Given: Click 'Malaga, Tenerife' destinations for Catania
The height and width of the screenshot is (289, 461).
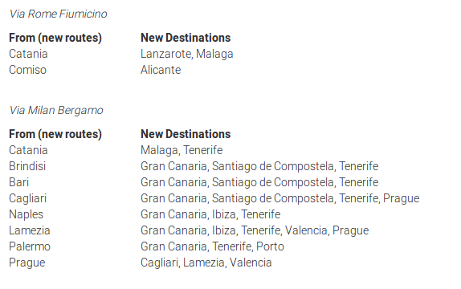Looking at the screenshot, I should (182, 150).
